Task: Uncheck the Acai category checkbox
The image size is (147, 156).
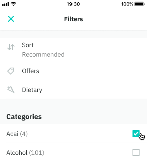Action: [x=136, y=134]
